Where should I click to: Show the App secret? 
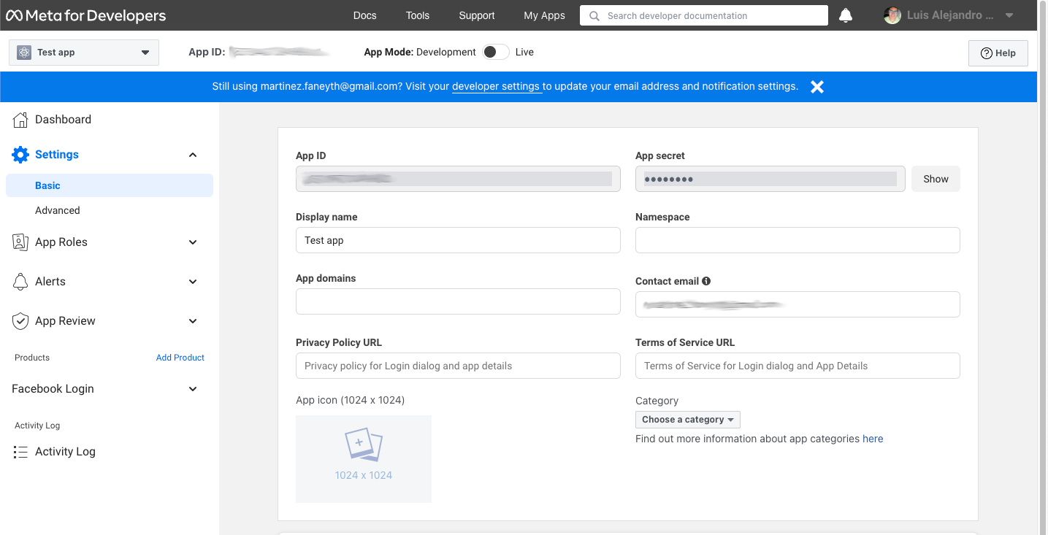click(936, 179)
